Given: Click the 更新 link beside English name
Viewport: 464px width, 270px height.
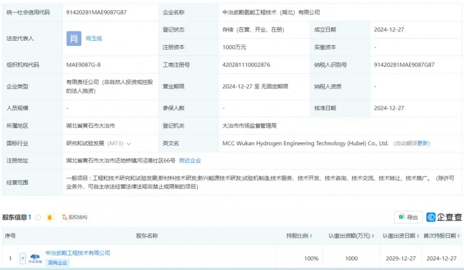Looking at the screenshot, I should click(423, 143).
